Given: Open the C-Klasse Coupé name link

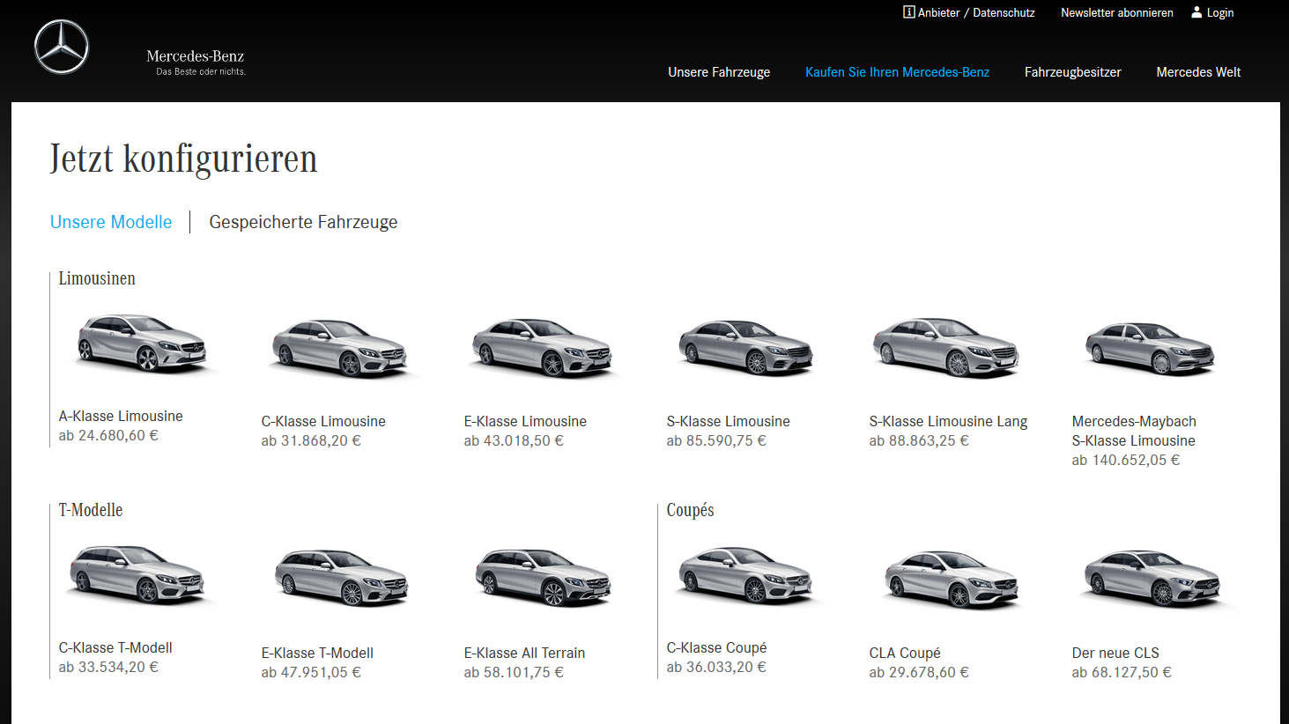Looking at the screenshot, I should coord(716,647).
